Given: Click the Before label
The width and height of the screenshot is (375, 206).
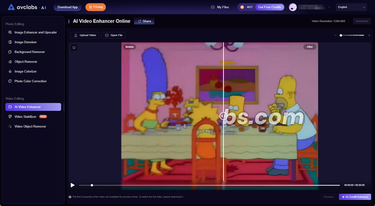Looking at the screenshot, I should click(x=130, y=47).
